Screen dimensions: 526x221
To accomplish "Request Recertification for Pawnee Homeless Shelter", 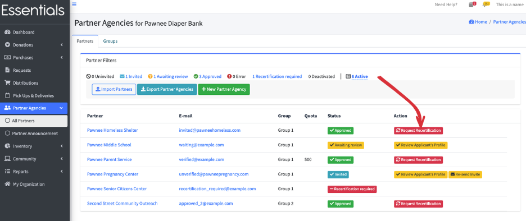I will 418,131.
